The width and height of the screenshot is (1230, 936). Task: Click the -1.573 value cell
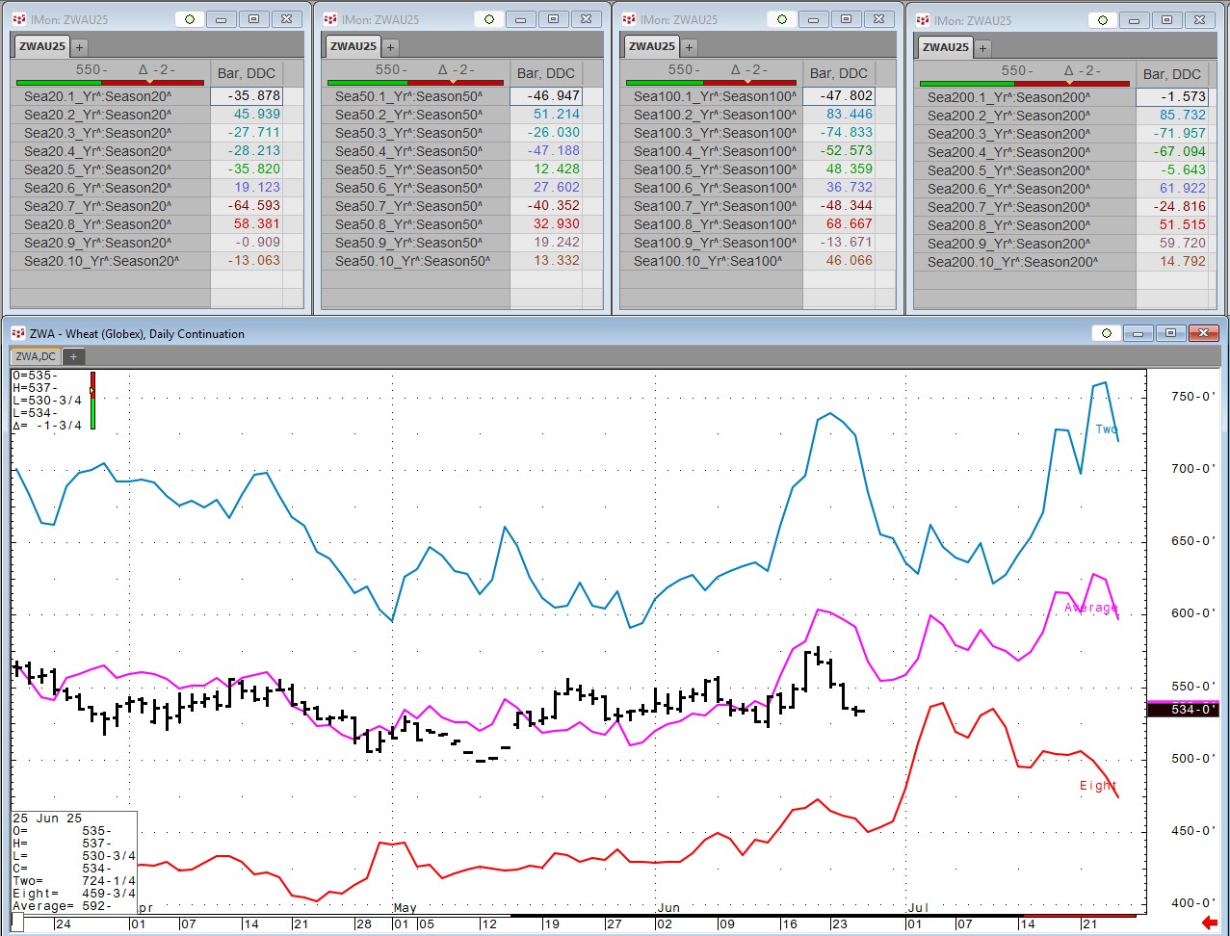1172,97
